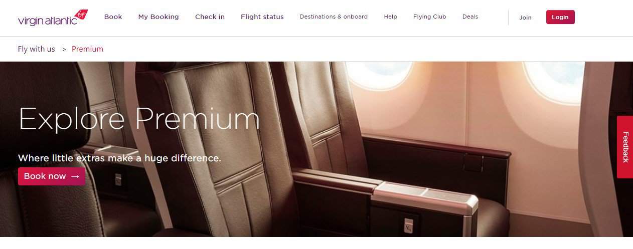Viewport: 633px width, 249px height.
Task: Select the Deals navigation item
Action: [470, 17]
